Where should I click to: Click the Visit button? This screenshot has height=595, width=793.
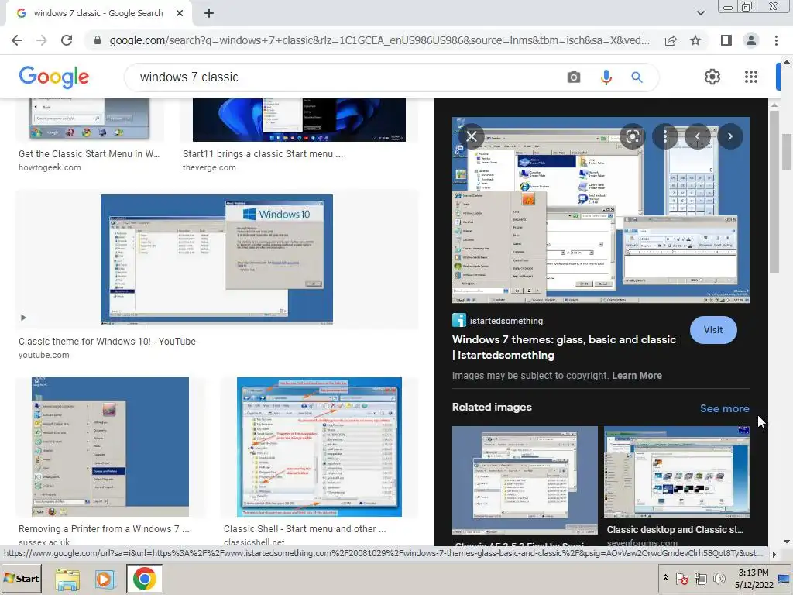(713, 330)
